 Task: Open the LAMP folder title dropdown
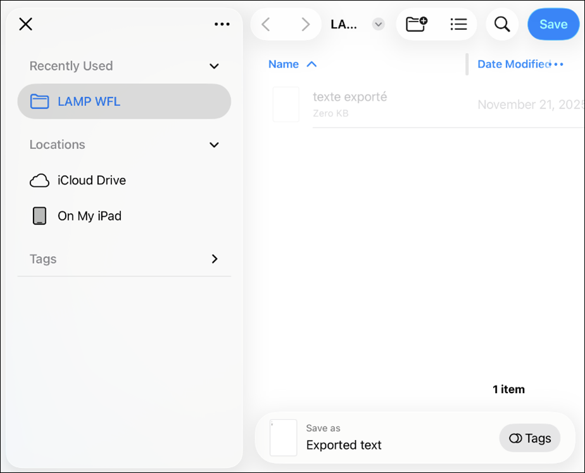(x=378, y=24)
